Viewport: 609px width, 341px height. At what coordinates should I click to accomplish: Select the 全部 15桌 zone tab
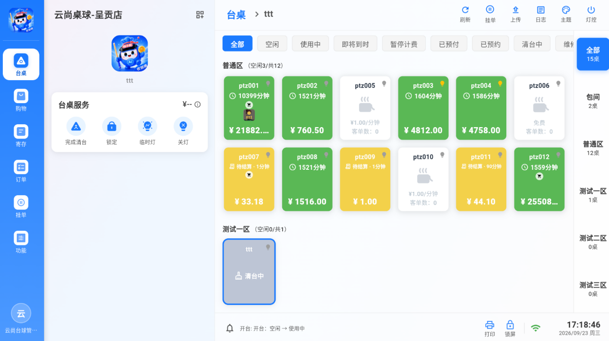[593, 54]
